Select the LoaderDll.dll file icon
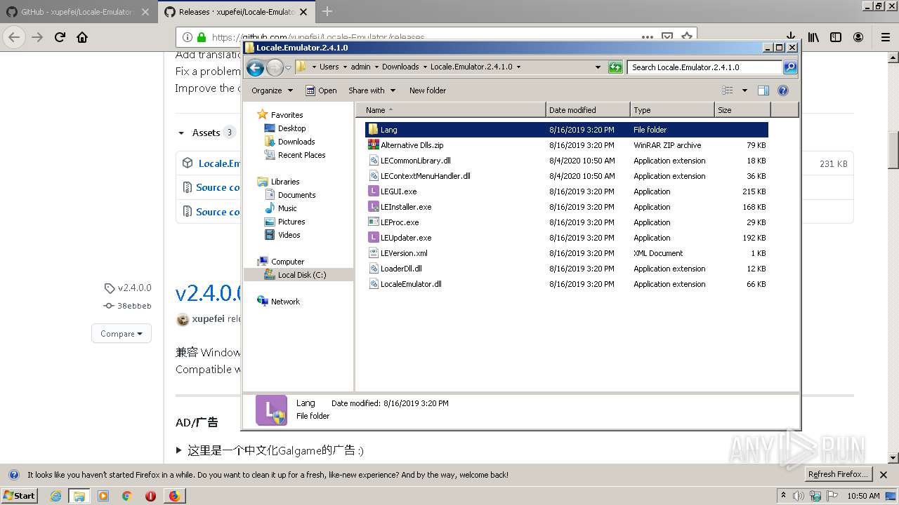 coord(373,269)
